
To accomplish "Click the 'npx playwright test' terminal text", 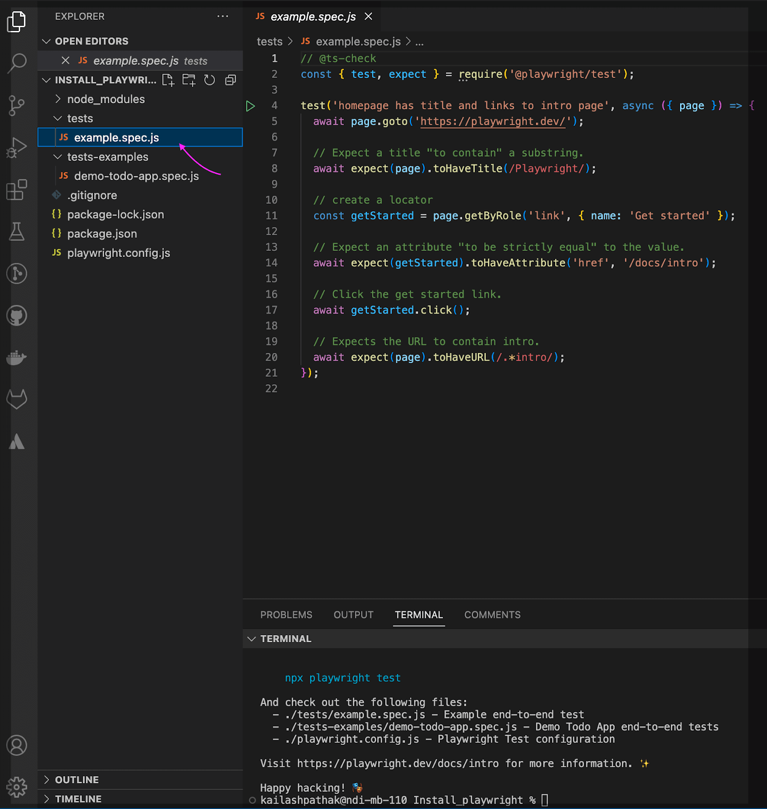I will (x=343, y=678).
